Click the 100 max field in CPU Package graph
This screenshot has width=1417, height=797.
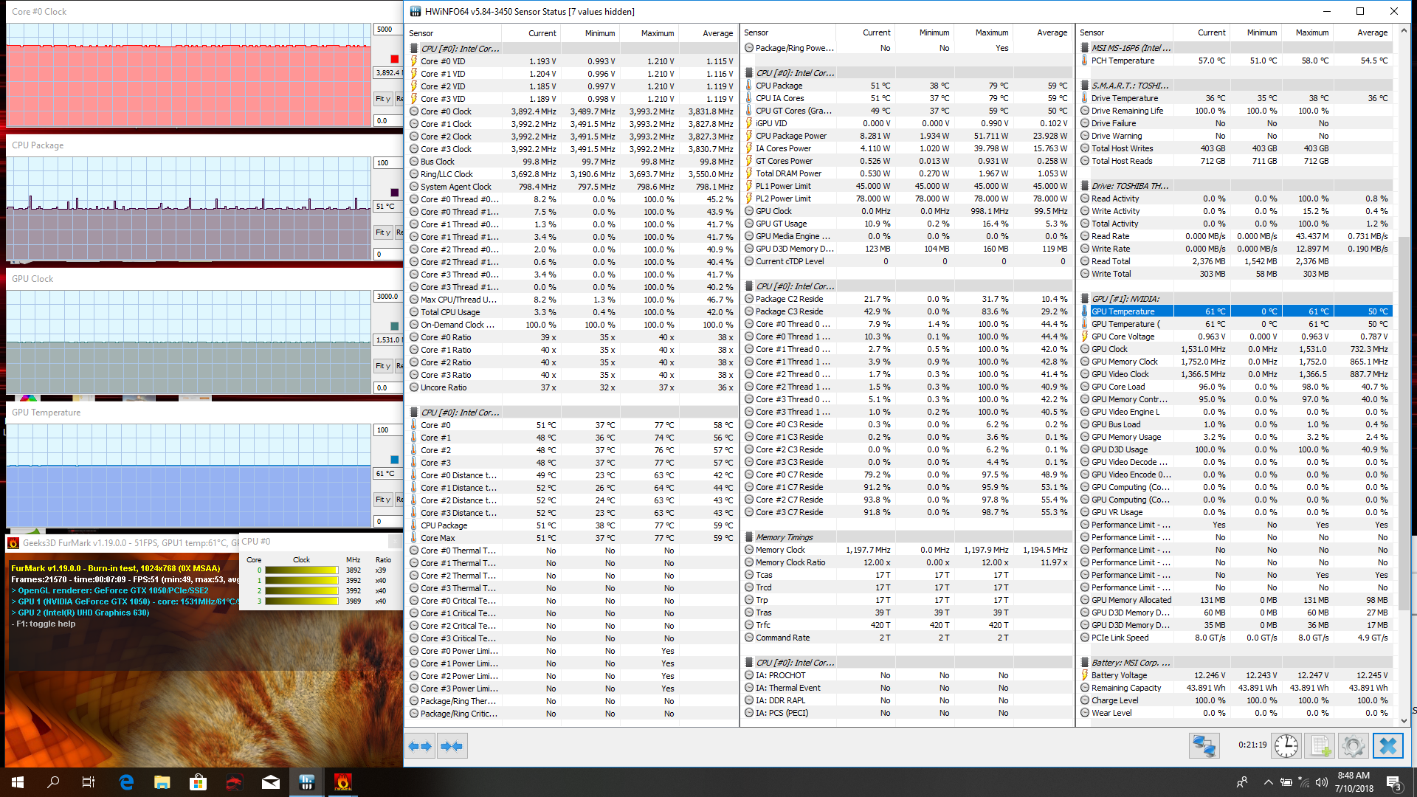click(388, 163)
